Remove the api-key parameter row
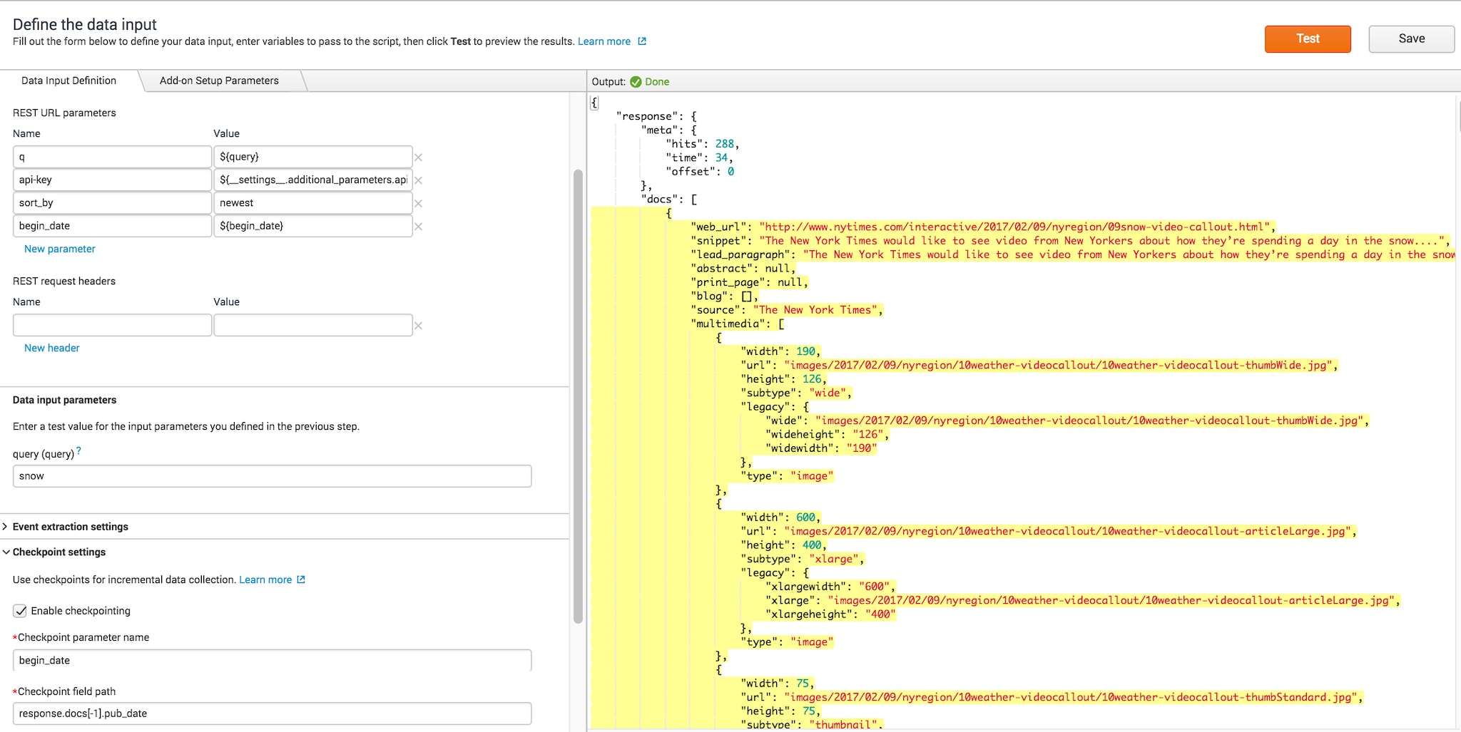Viewport: 1461px width, 732px height. click(419, 180)
